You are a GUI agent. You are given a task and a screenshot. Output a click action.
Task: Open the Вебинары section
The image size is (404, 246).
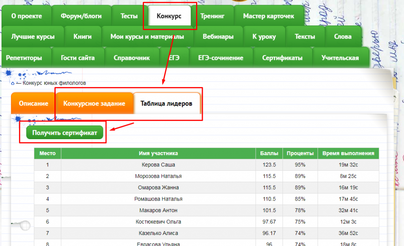(x=218, y=37)
